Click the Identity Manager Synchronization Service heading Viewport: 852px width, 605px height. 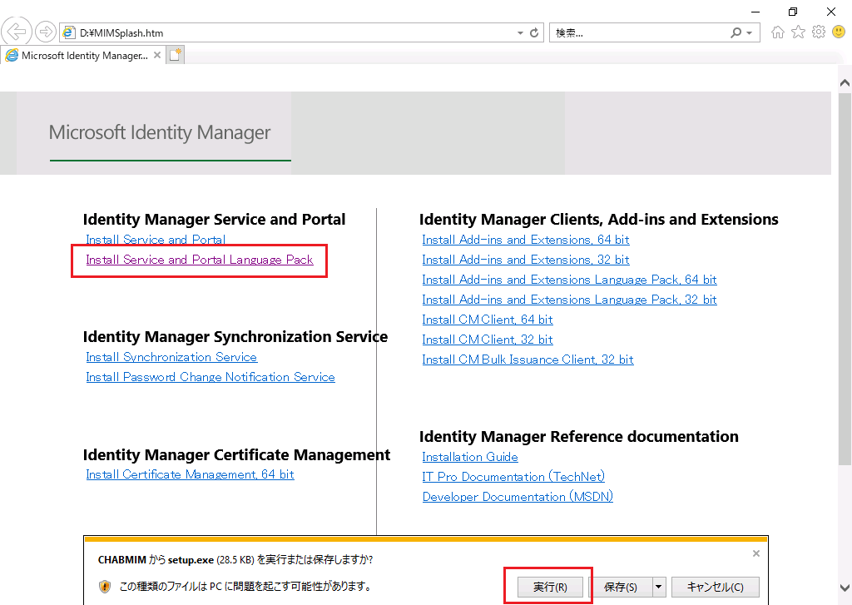[x=235, y=337]
